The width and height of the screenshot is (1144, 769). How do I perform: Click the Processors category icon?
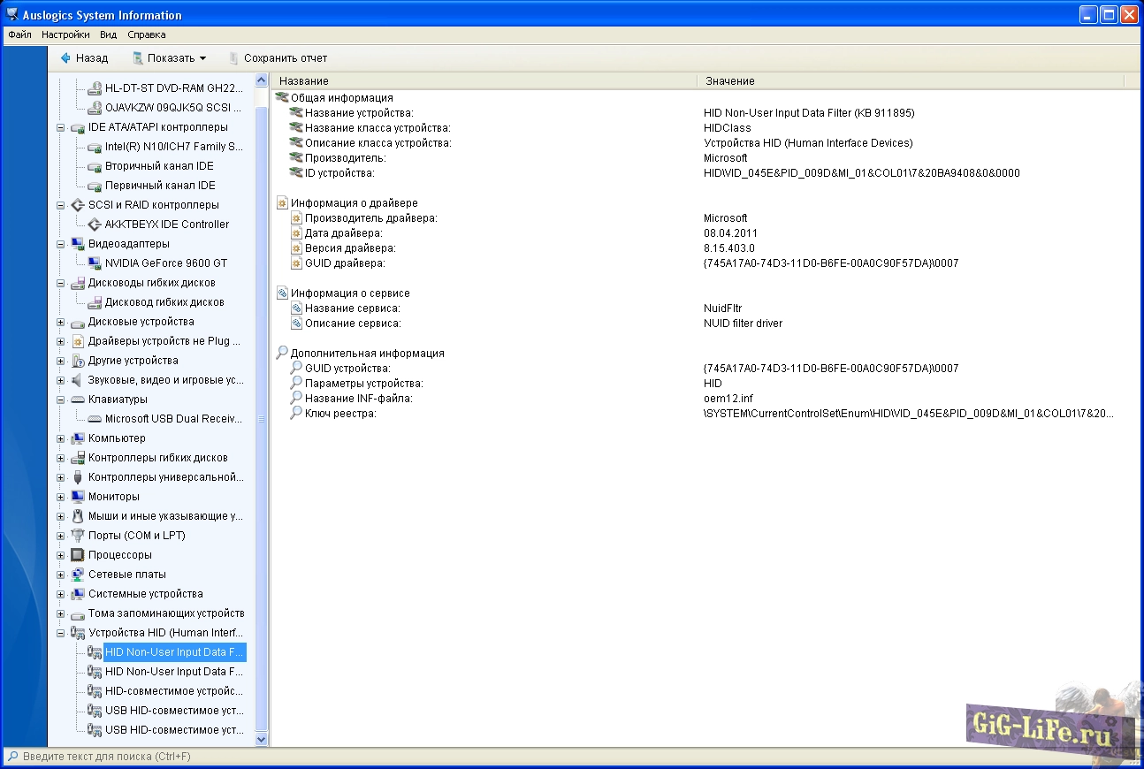(x=78, y=555)
